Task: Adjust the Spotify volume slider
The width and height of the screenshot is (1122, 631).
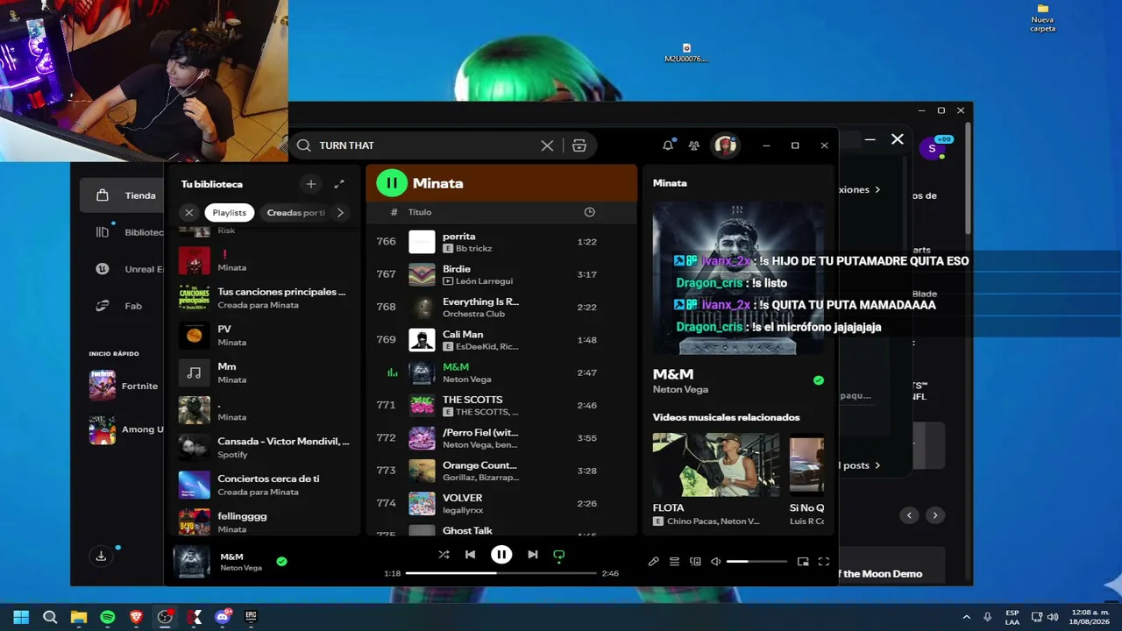Action: click(756, 562)
